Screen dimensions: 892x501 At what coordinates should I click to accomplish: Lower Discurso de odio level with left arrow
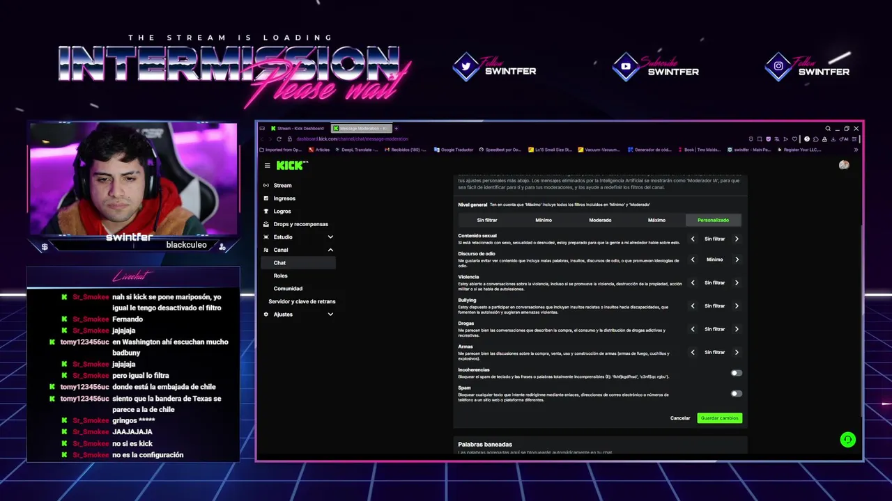tap(693, 260)
